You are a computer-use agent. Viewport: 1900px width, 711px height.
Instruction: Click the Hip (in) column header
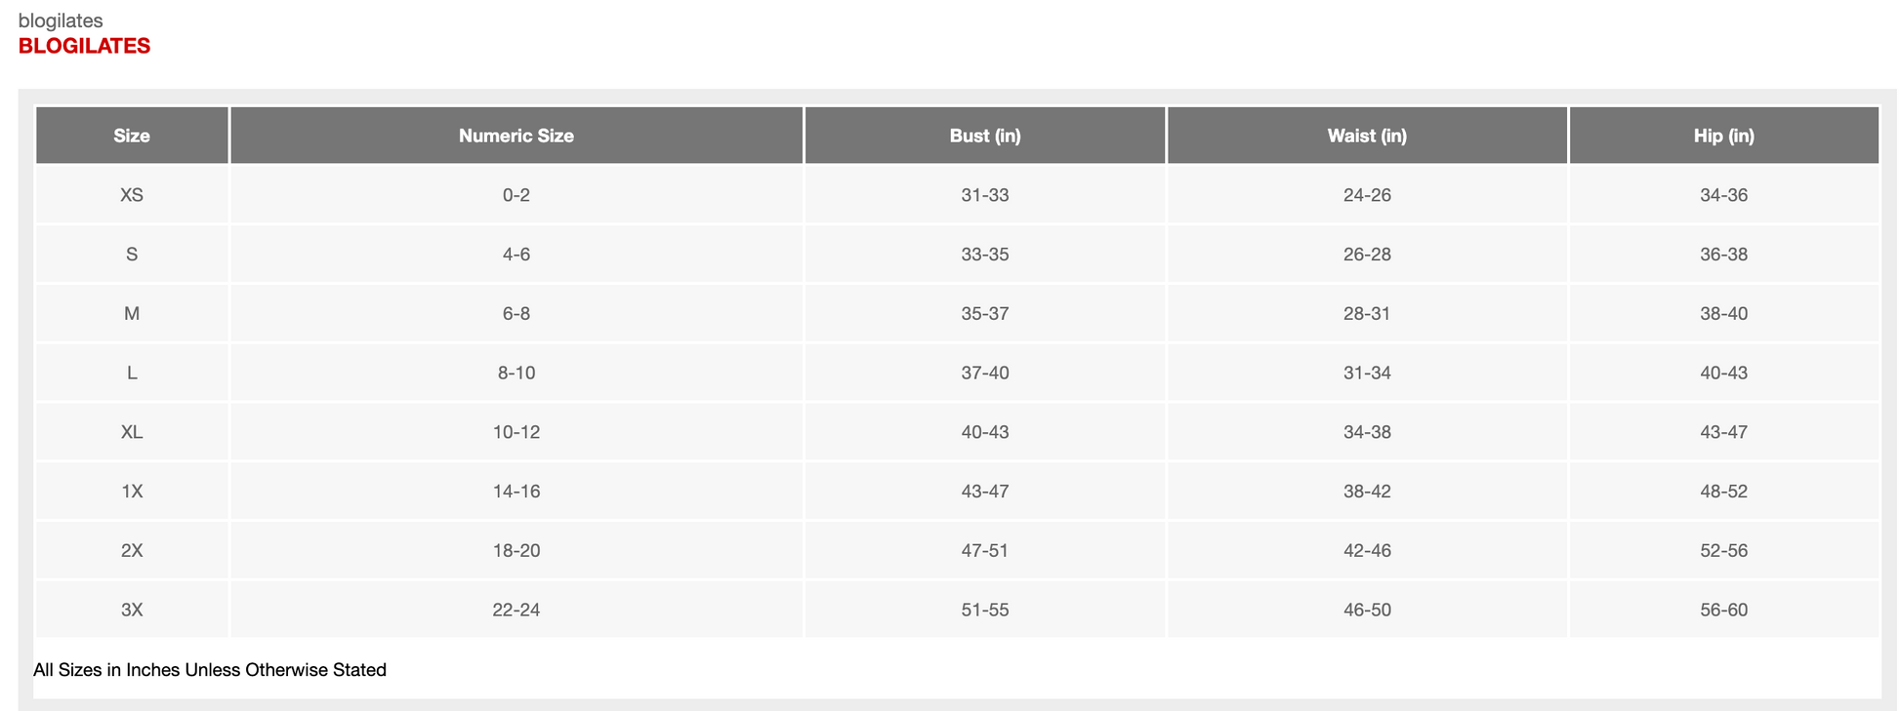click(x=1723, y=136)
